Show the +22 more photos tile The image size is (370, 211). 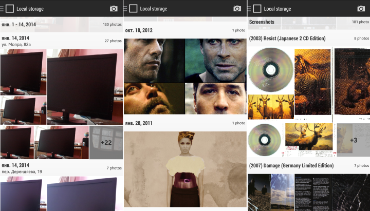pyautogui.click(x=106, y=142)
